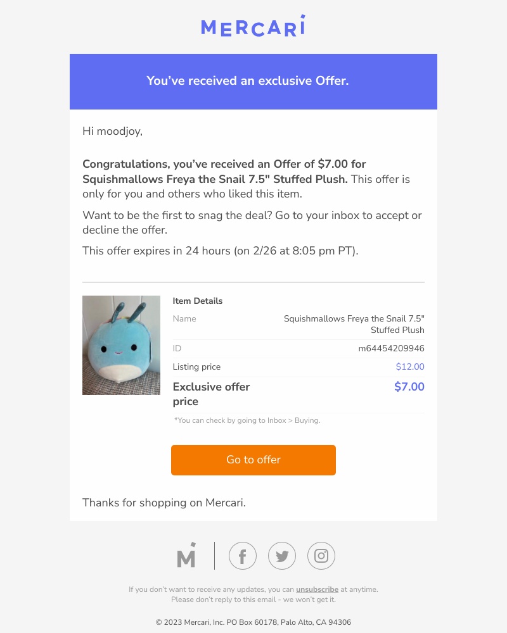
Task: Click the listing price $12.00
Action: [409, 367]
